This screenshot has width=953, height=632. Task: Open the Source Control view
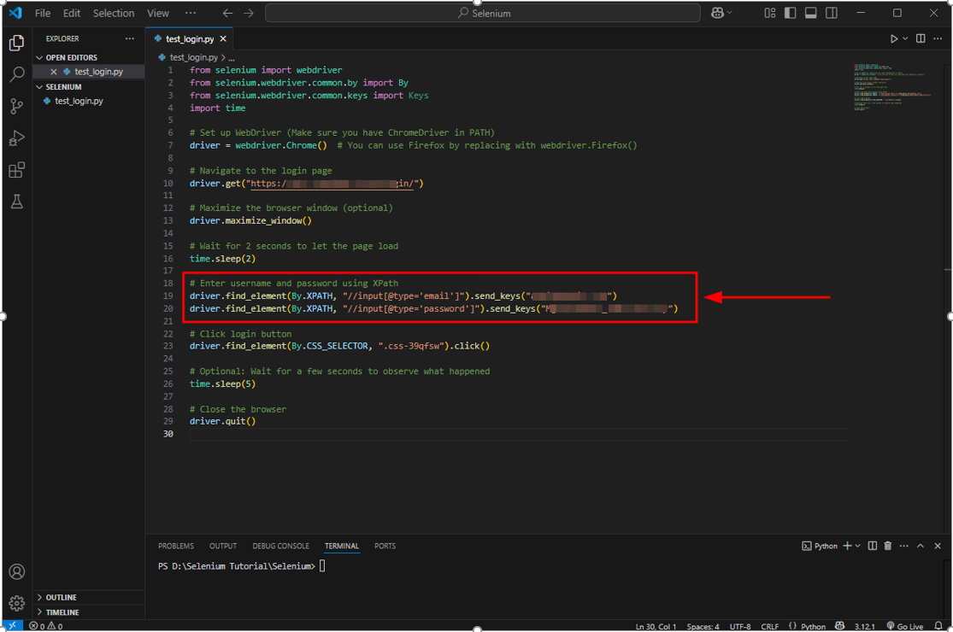tap(17, 107)
